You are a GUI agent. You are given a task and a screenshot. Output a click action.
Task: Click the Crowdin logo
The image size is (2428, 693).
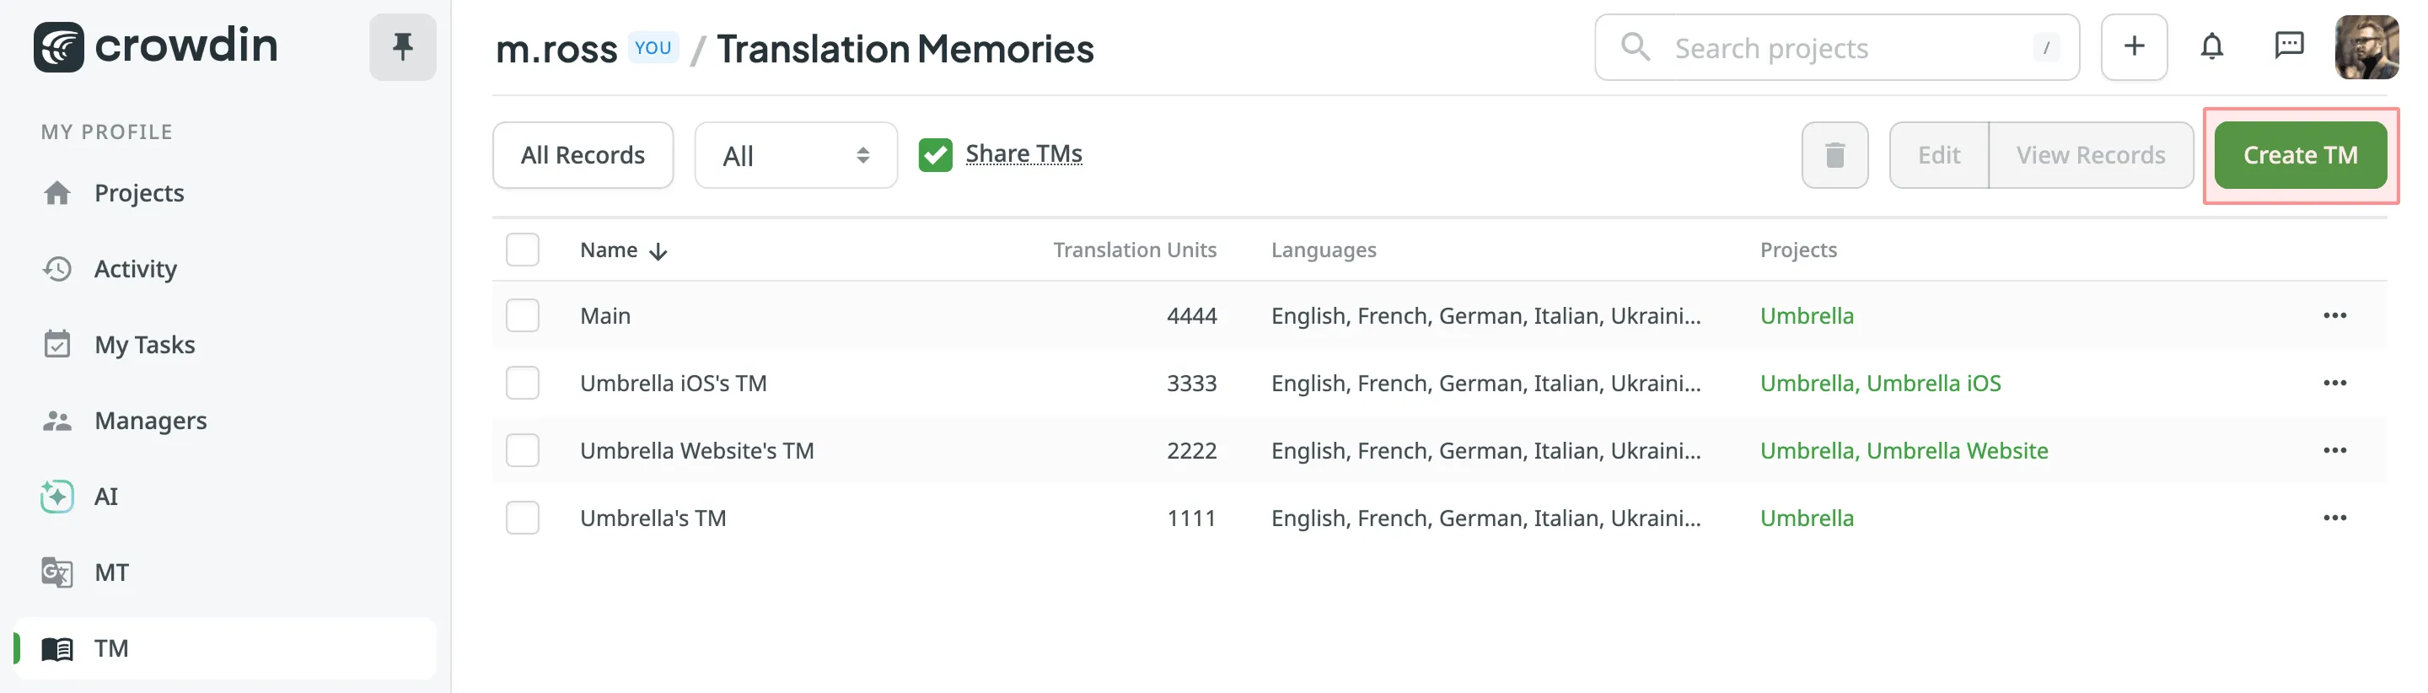[155, 46]
